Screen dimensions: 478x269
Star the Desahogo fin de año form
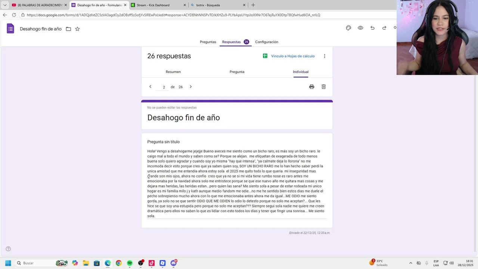point(77,29)
